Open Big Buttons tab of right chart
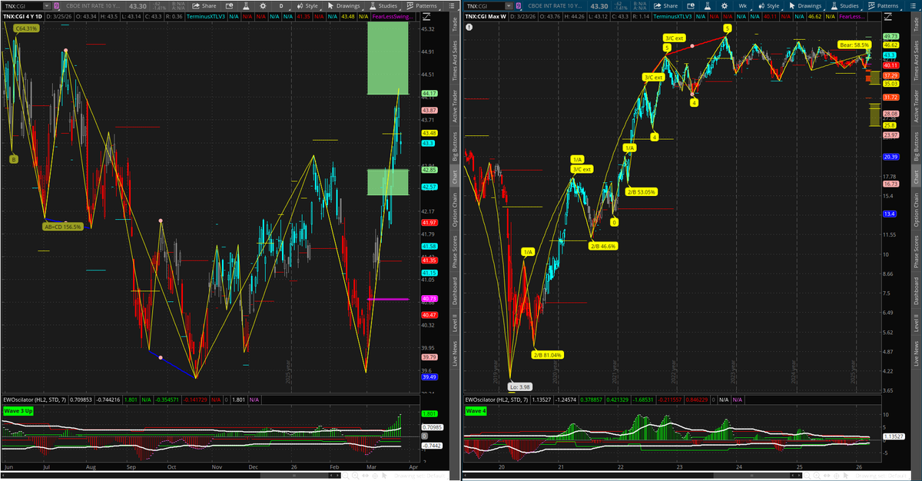 click(916, 146)
